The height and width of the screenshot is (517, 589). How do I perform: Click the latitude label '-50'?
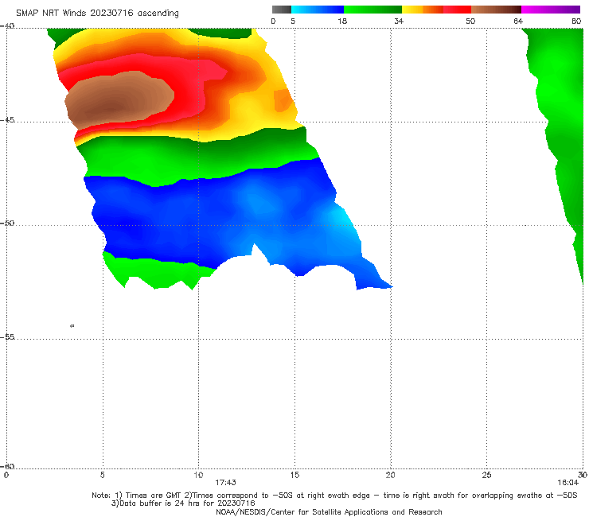[7, 223]
